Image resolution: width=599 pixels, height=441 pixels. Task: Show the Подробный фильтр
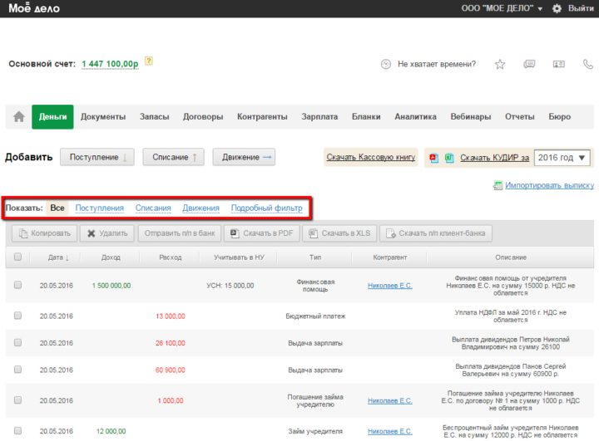pyautogui.click(x=266, y=208)
